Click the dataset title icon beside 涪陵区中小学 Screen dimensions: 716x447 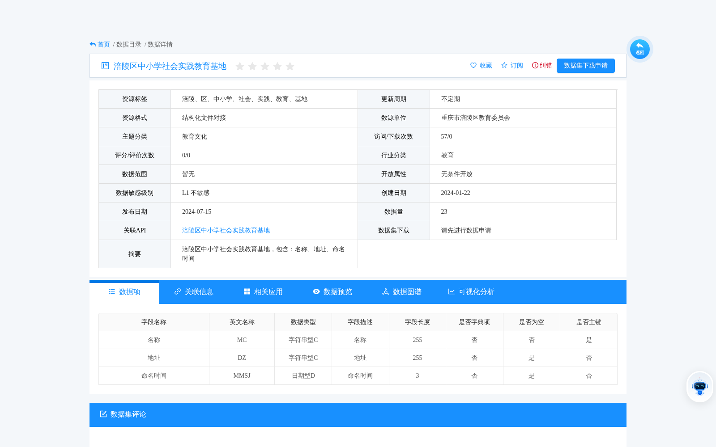[105, 66]
